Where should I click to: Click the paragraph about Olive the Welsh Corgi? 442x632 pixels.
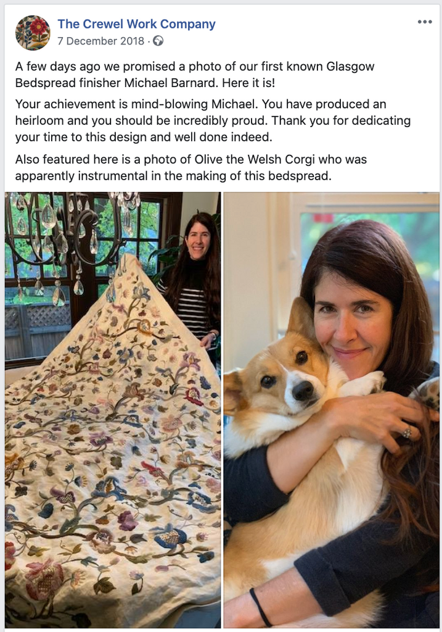[x=191, y=168]
